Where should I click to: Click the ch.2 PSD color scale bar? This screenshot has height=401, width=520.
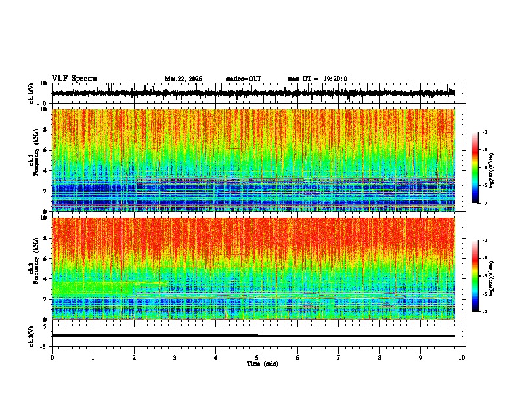tap(475, 276)
